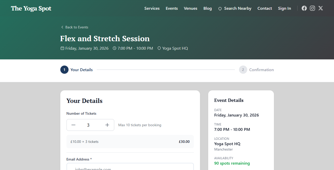Image resolution: width=334 pixels, height=170 pixels.
Task: Click the back chevron beside Back to Events
Action: 62,27
